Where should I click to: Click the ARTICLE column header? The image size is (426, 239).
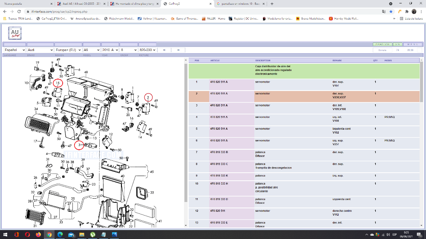pyautogui.click(x=215, y=60)
